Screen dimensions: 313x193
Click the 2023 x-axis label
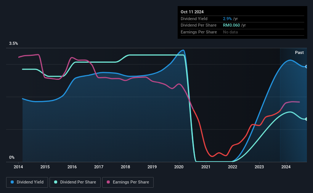pos(259,167)
